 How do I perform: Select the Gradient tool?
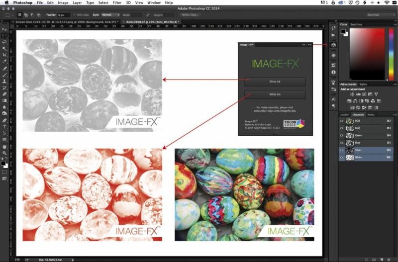click(x=4, y=101)
